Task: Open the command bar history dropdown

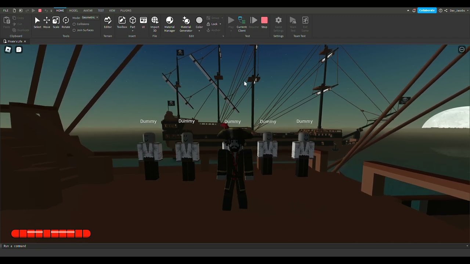Action: 467,246
